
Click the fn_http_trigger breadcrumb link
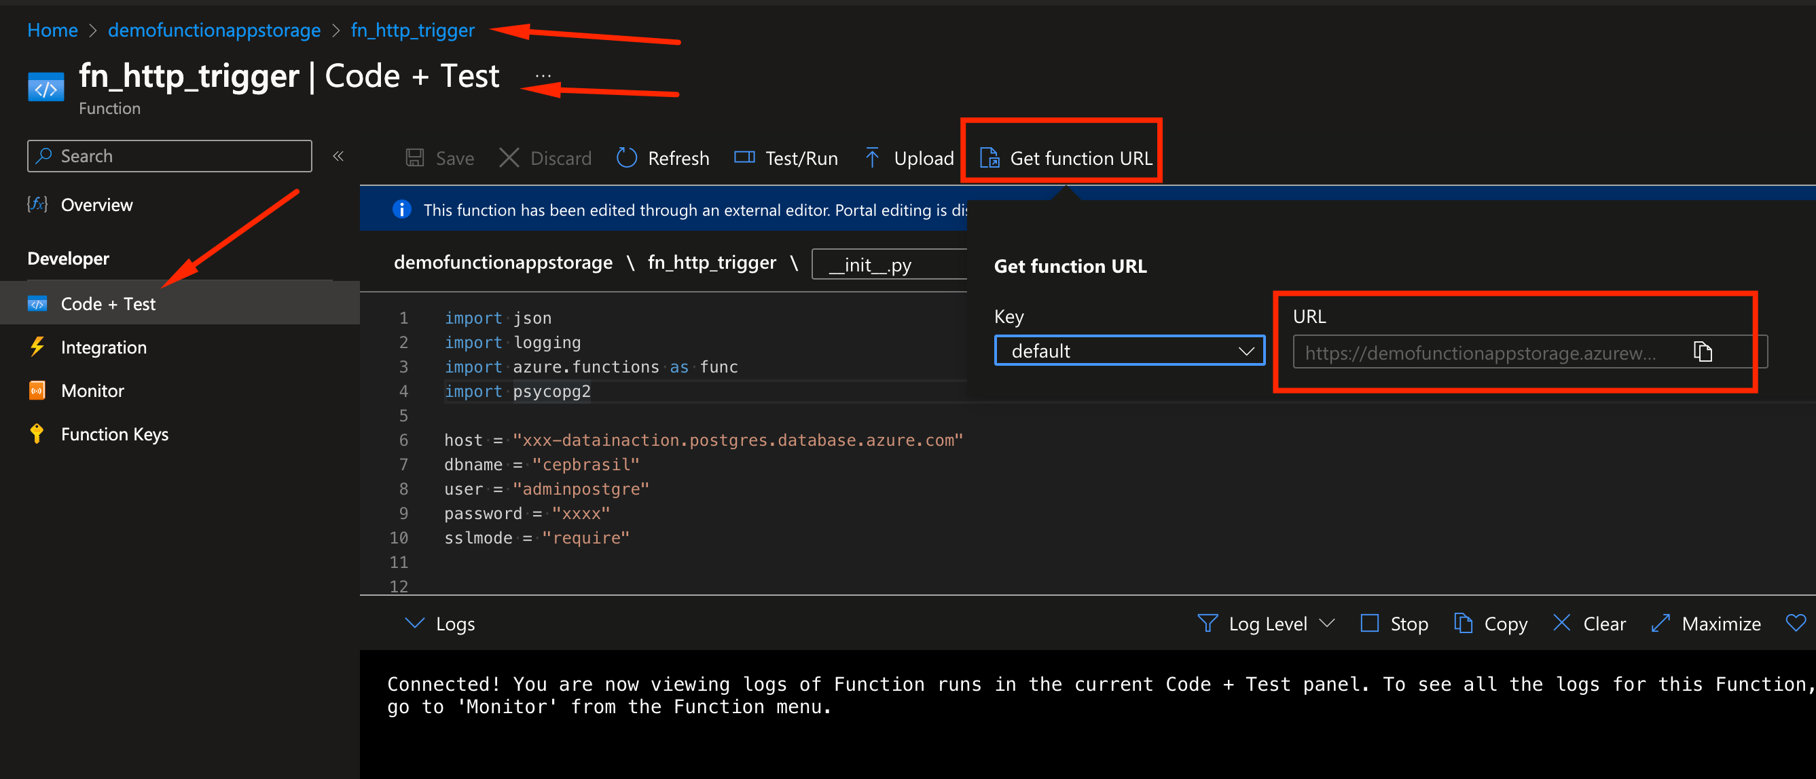tap(412, 31)
